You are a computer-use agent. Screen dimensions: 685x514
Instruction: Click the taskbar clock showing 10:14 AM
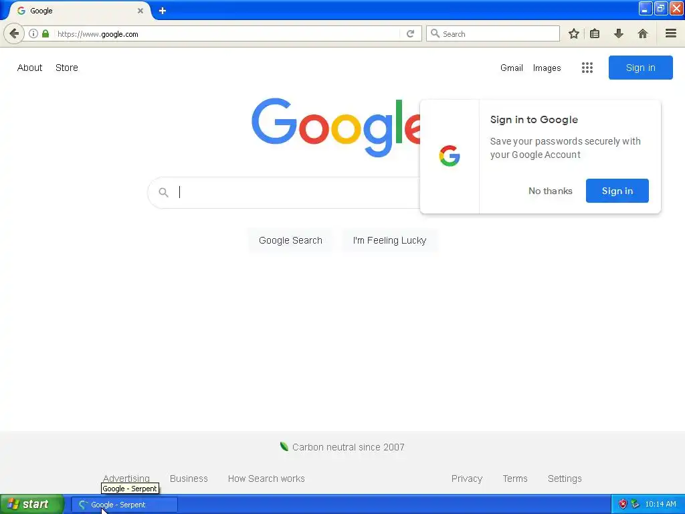660,505
